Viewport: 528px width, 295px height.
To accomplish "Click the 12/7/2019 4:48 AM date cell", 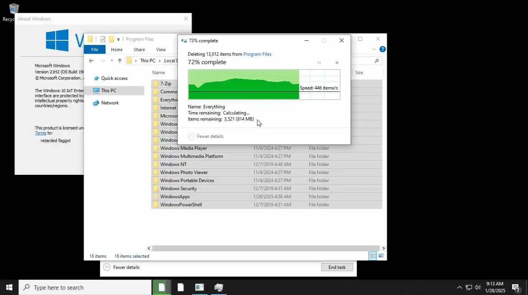I will coord(272,164).
